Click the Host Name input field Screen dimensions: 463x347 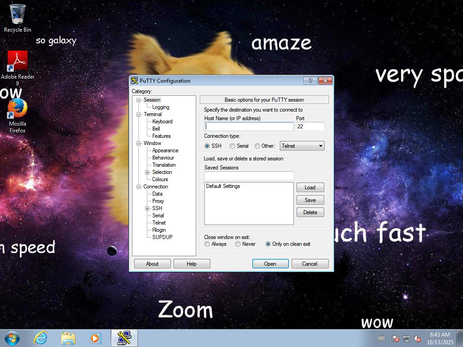tap(249, 127)
